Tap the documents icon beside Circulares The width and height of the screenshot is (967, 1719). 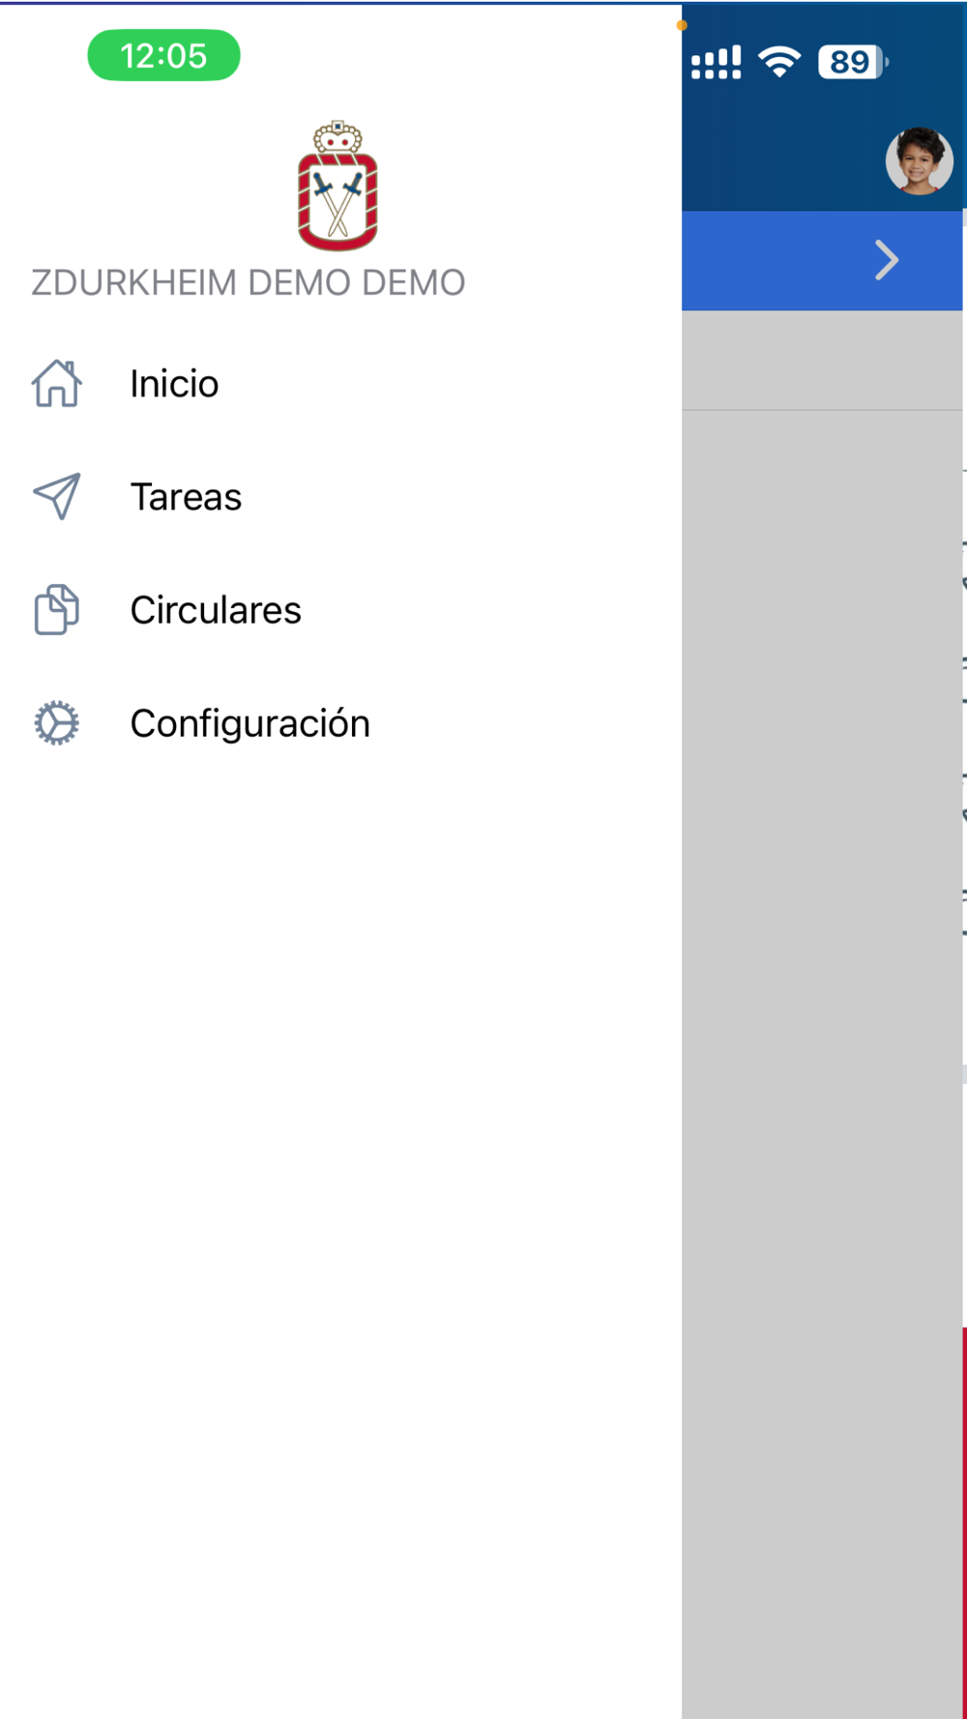pyautogui.click(x=56, y=610)
